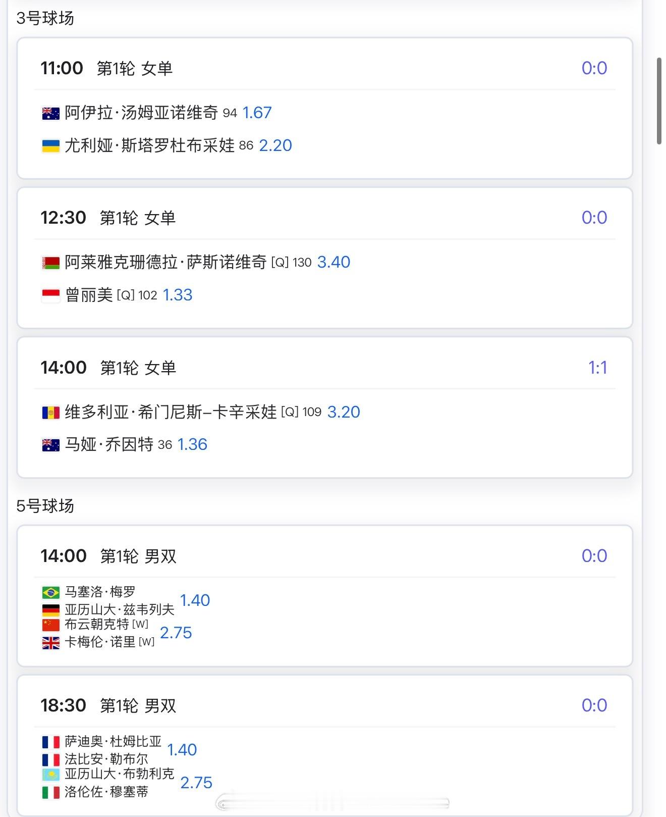Select odds 3.40 for 萨斯诺维奇
The image size is (666, 817).
[334, 262]
